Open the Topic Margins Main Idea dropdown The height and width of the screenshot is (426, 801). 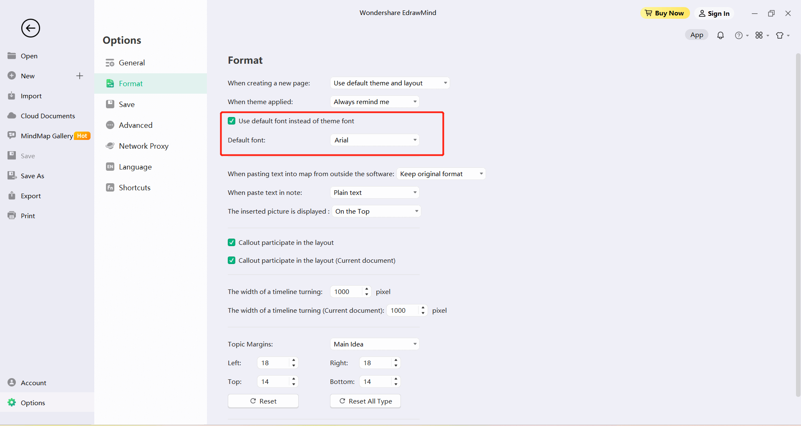click(x=375, y=344)
